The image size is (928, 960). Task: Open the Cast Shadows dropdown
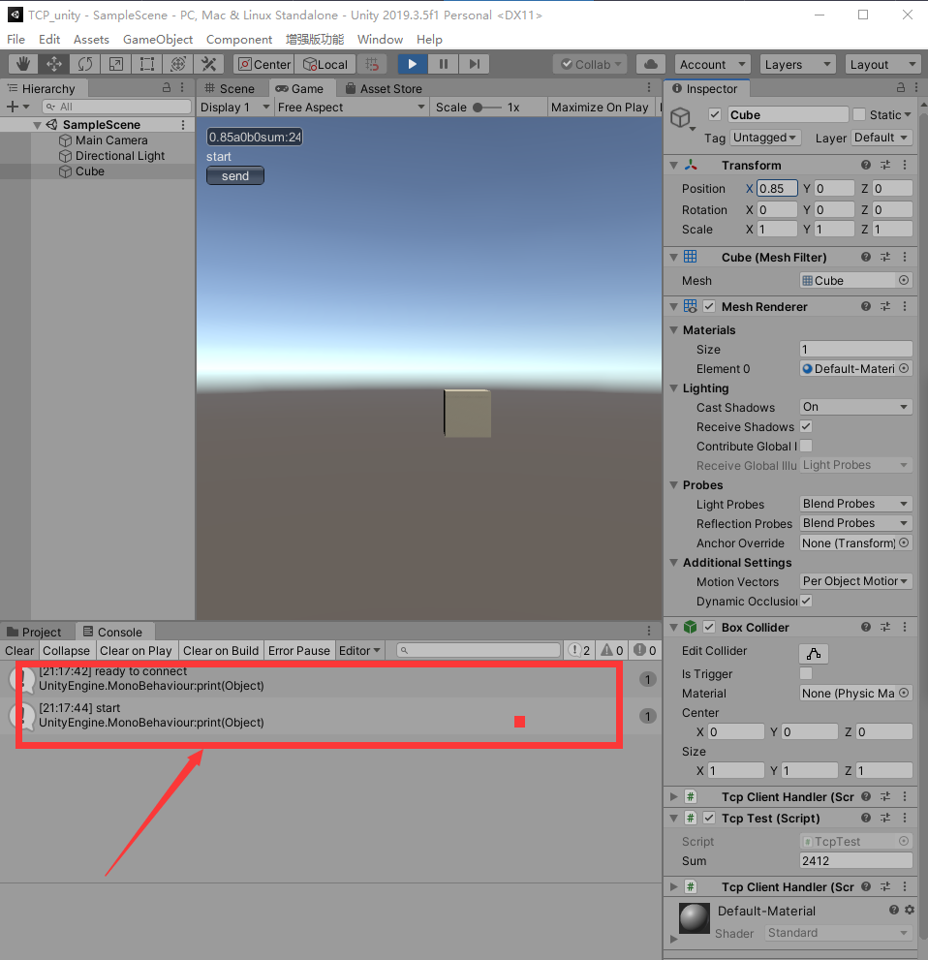[855, 407]
